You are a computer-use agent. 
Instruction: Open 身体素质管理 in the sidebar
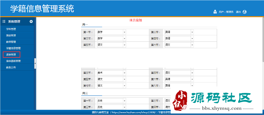13,61
